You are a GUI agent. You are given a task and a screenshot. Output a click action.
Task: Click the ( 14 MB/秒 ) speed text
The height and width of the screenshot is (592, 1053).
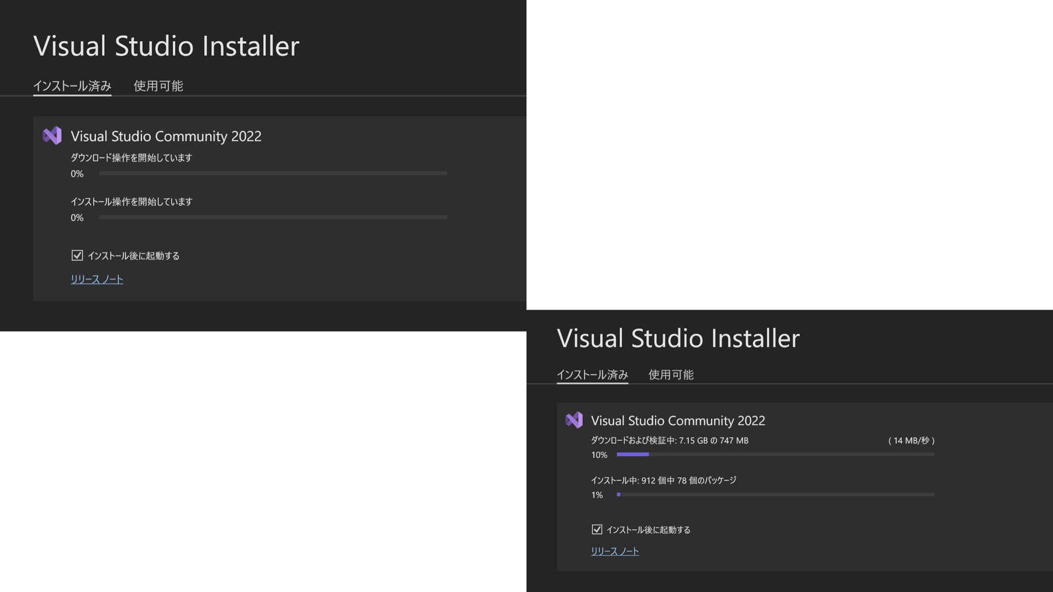(x=912, y=441)
